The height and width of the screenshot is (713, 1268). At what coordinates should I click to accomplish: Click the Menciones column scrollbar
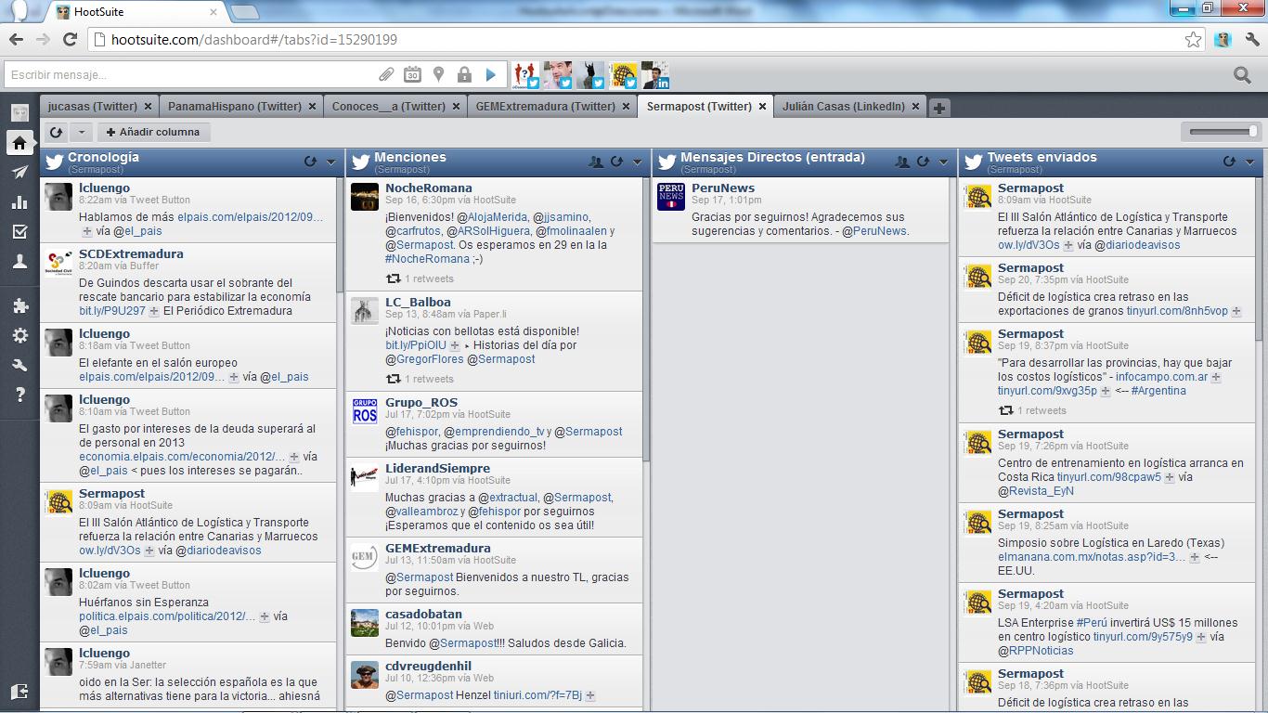click(647, 318)
